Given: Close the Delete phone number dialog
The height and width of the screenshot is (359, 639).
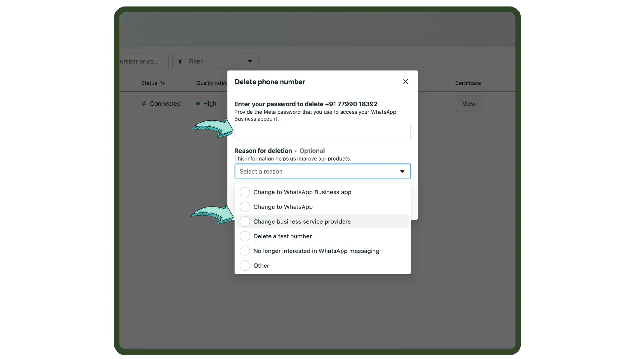Looking at the screenshot, I should point(405,81).
